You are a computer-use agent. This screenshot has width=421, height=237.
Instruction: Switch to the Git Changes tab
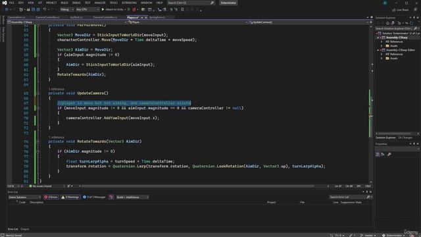(405, 138)
